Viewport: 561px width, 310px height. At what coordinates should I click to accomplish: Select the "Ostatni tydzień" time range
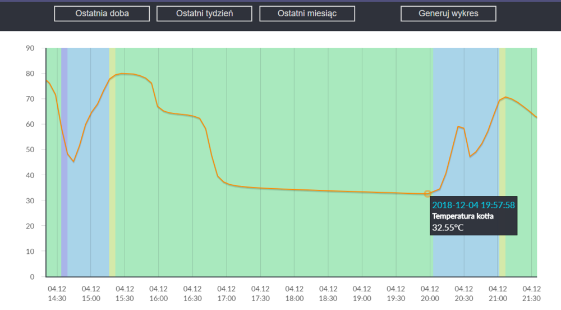pos(204,13)
